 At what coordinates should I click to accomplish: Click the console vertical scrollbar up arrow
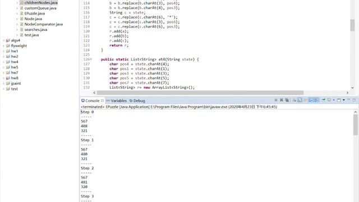355,112
